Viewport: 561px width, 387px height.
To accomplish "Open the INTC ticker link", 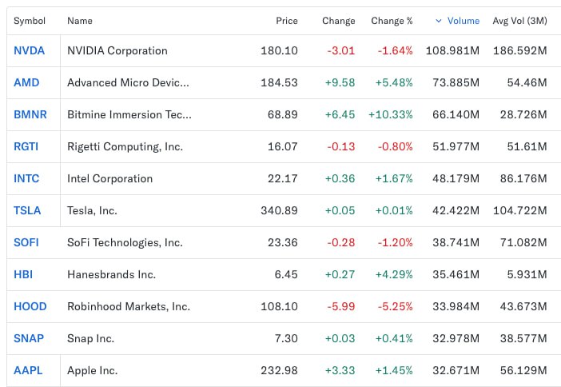I will [x=26, y=178].
